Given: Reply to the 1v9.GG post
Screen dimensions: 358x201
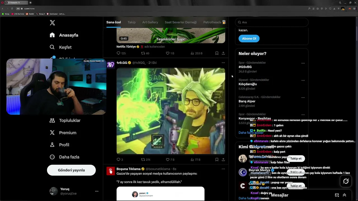Looking at the screenshot, I should [118, 160].
